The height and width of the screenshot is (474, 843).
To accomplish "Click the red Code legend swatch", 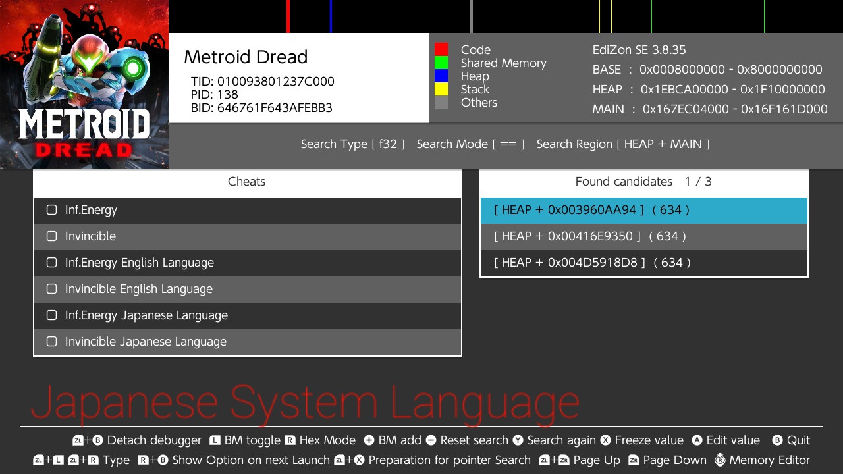I will pyautogui.click(x=441, y=49).
